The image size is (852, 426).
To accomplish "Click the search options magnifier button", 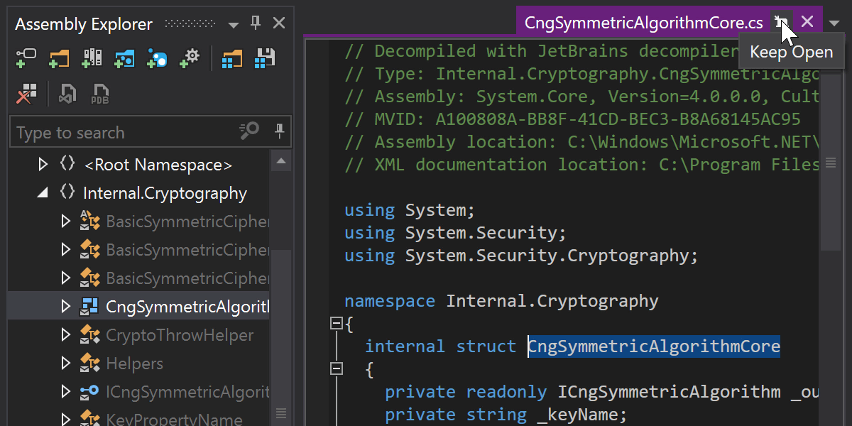I will coord(249,132).
